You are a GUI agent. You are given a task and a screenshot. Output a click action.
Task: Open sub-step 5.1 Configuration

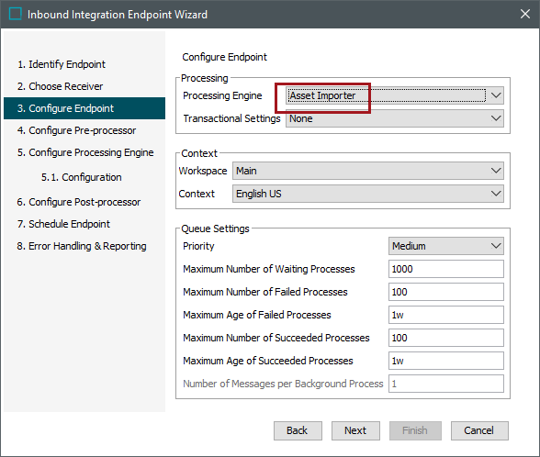81,177
